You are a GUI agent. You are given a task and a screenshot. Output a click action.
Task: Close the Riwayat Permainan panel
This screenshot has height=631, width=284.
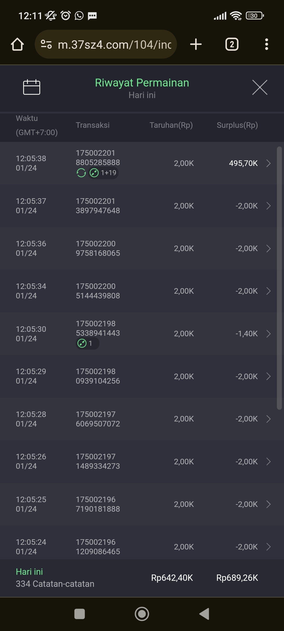point(260,87)
